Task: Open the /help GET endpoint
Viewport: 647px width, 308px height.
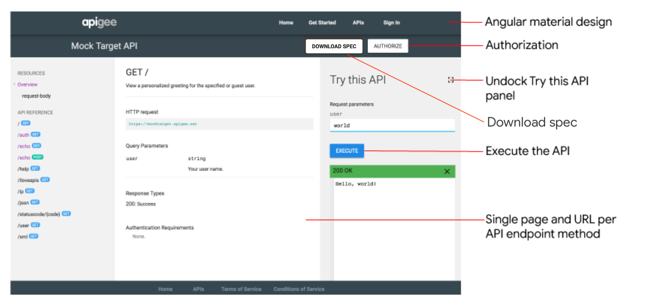Action: click(23, 169)
